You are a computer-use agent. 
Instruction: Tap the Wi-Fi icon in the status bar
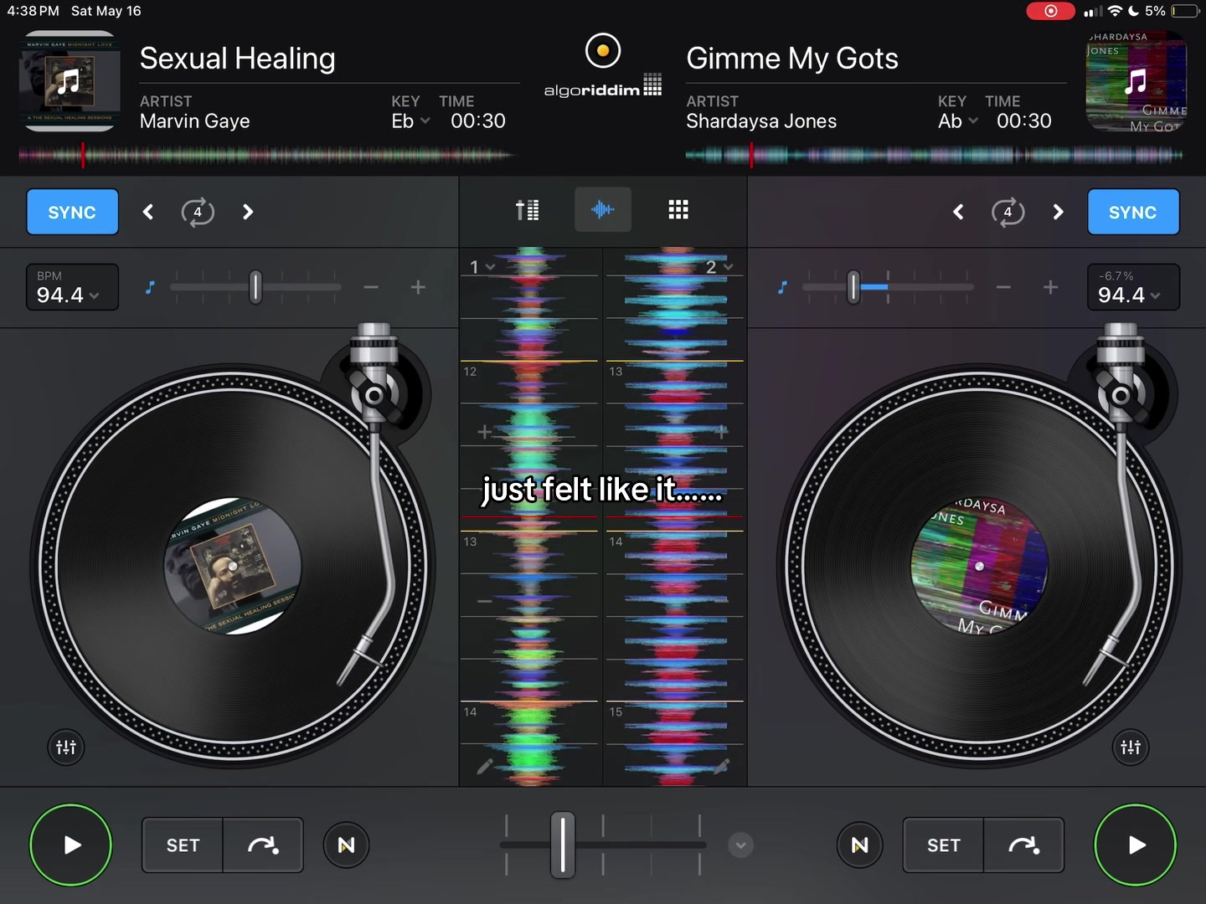(x=1115, y=11)
